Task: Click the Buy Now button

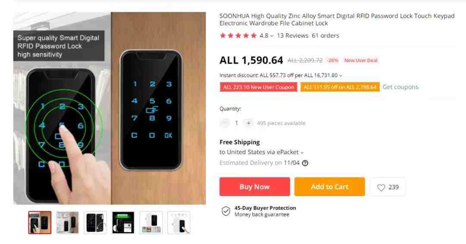Action: [x=255, y=187]
